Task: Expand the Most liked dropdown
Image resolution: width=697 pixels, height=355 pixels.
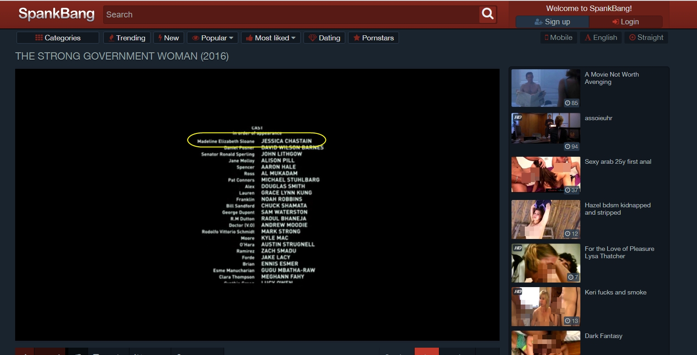Action: click(x=271, y=38)
